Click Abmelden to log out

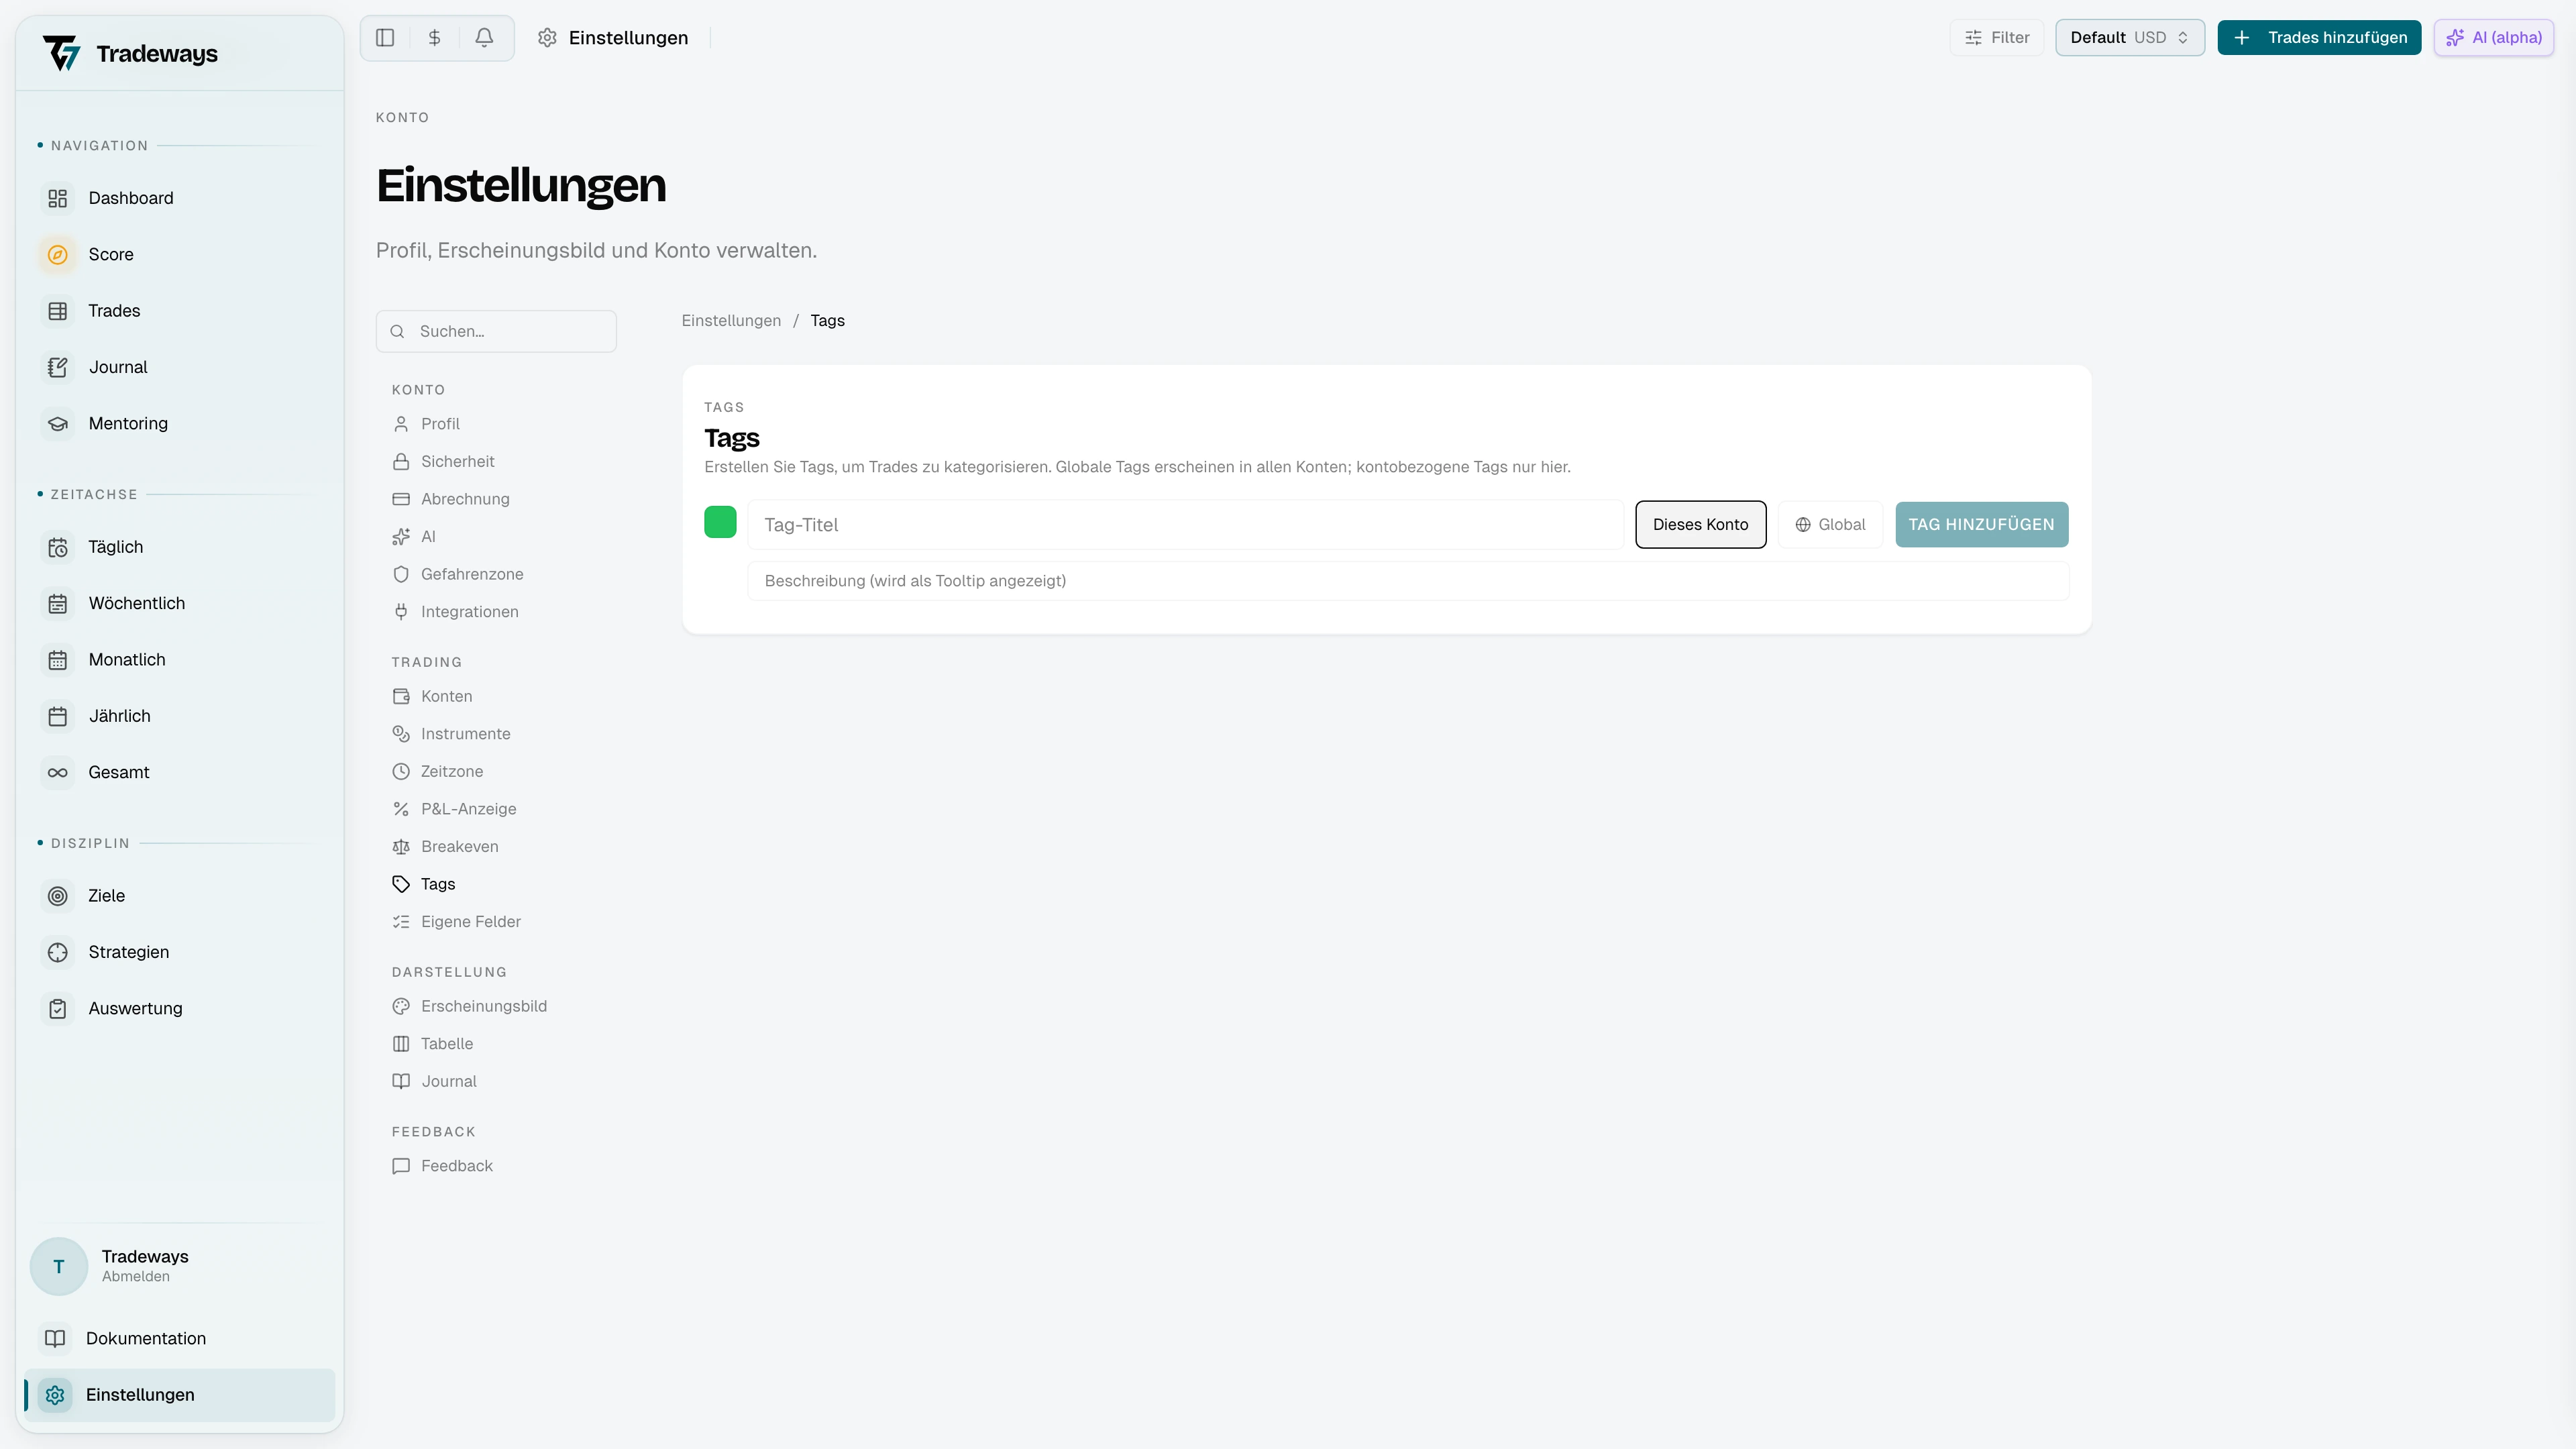[x=136, y=1277]
